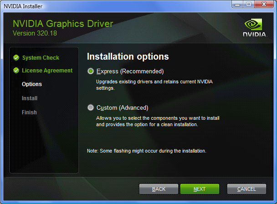Image resolution: width=277 pixels, height=204 pixels.
Task: Click the 'Allows you to select' description
Action: coord(158,121)
